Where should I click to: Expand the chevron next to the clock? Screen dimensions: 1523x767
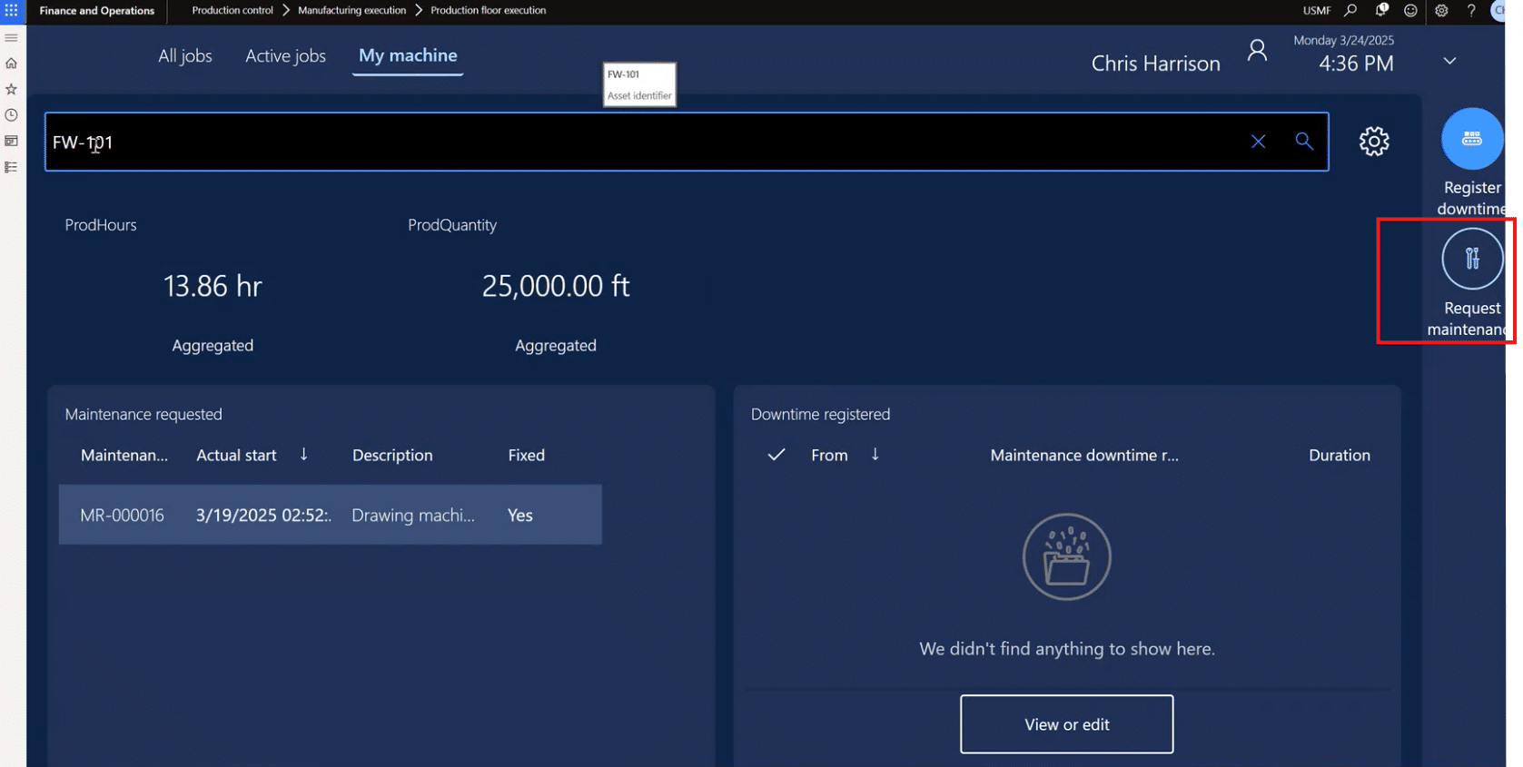click(x=1449, y=61)
